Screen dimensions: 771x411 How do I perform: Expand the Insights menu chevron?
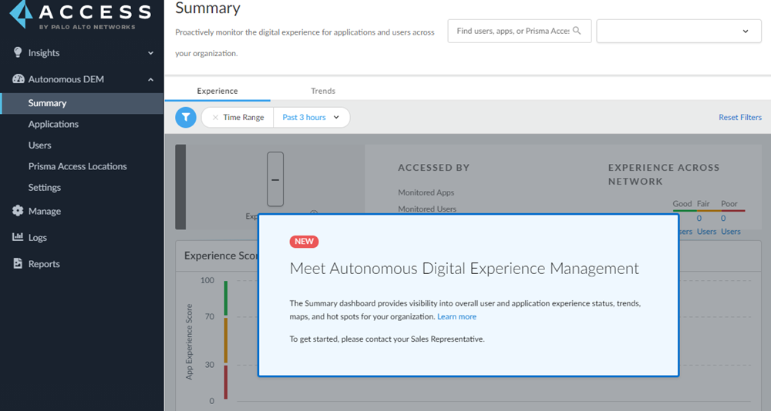tap(151, 53)
